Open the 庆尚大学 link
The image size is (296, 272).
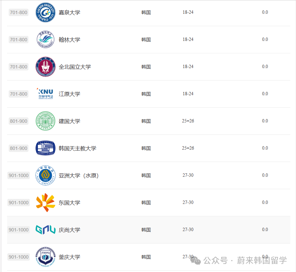click(x=69, y=230)
